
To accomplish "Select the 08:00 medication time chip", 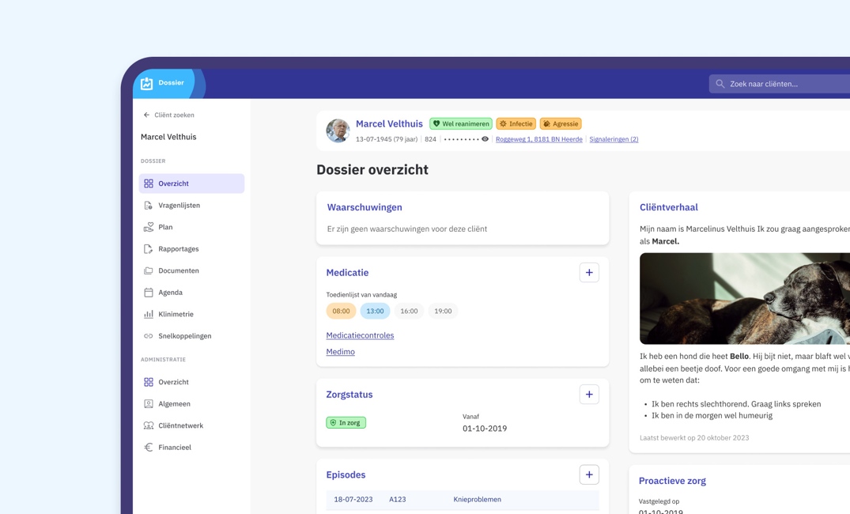I will click(341, 311).
